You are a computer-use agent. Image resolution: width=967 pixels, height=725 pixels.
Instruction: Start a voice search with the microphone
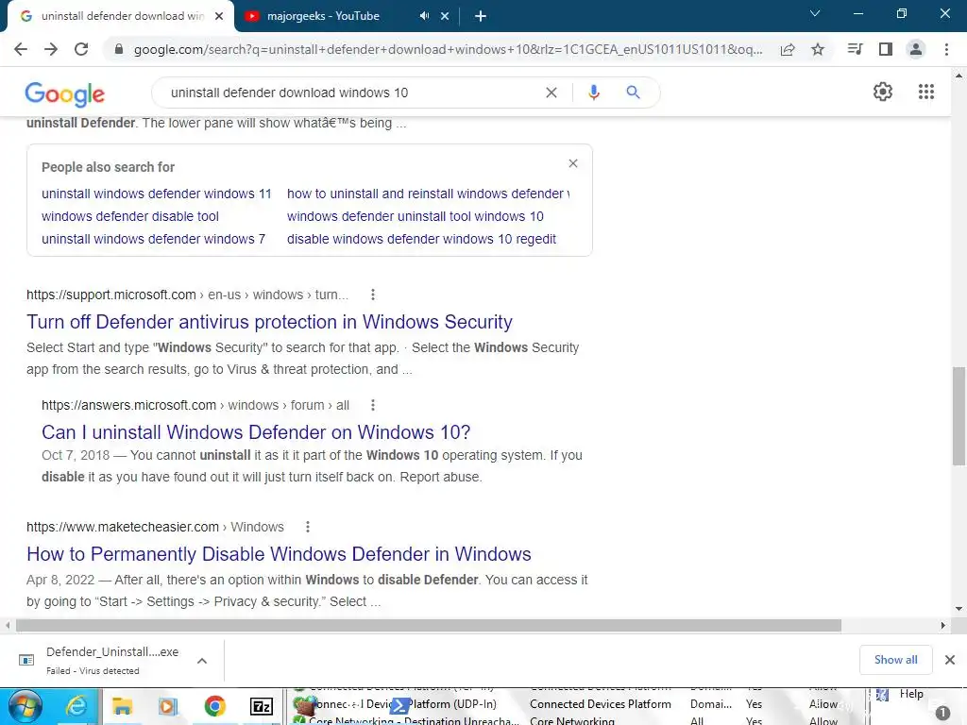(x=593, y=93)
